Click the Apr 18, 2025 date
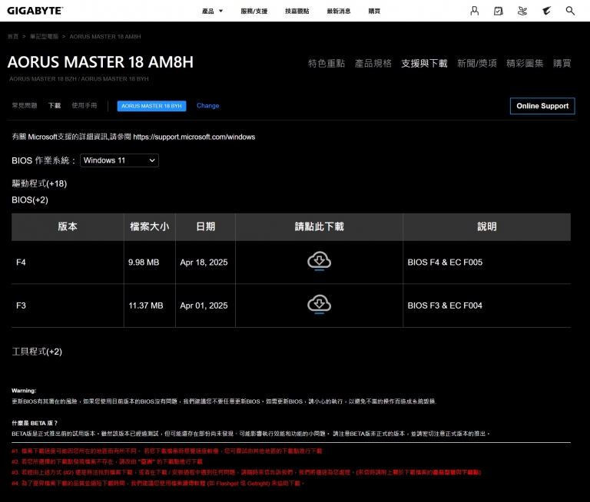Screen dimensions: 590x502 click(x=204, y=262)
